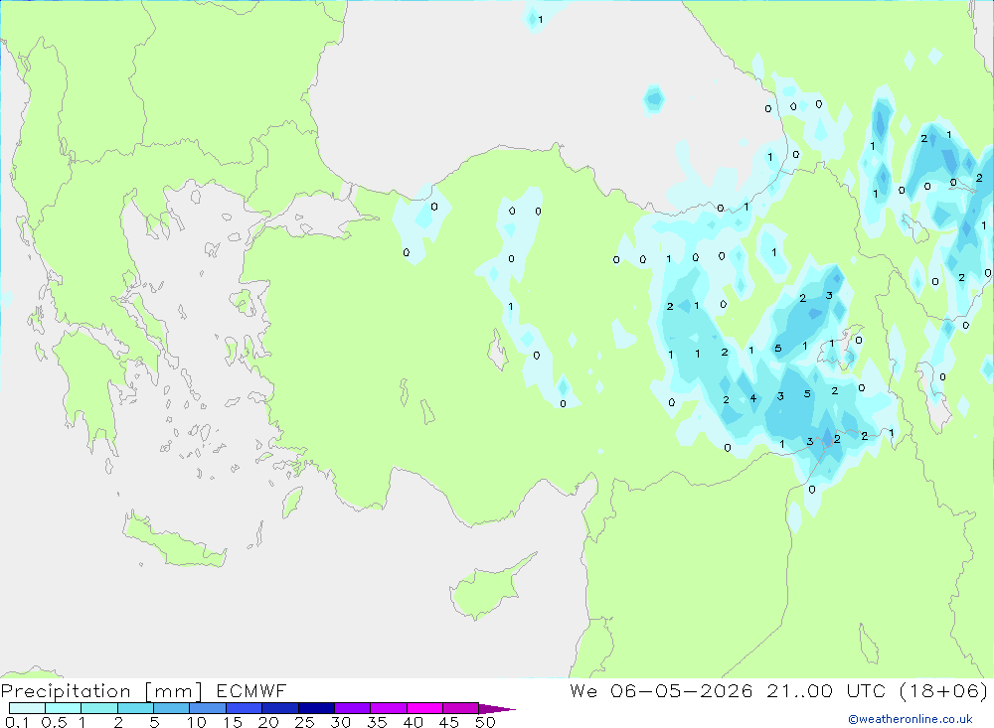Click the 'Precipitation [mm] ECMWF' title text
This screenshot has height=728, width=994.
(144, 690)
